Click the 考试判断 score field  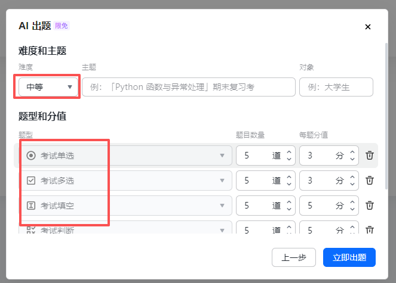329,228
